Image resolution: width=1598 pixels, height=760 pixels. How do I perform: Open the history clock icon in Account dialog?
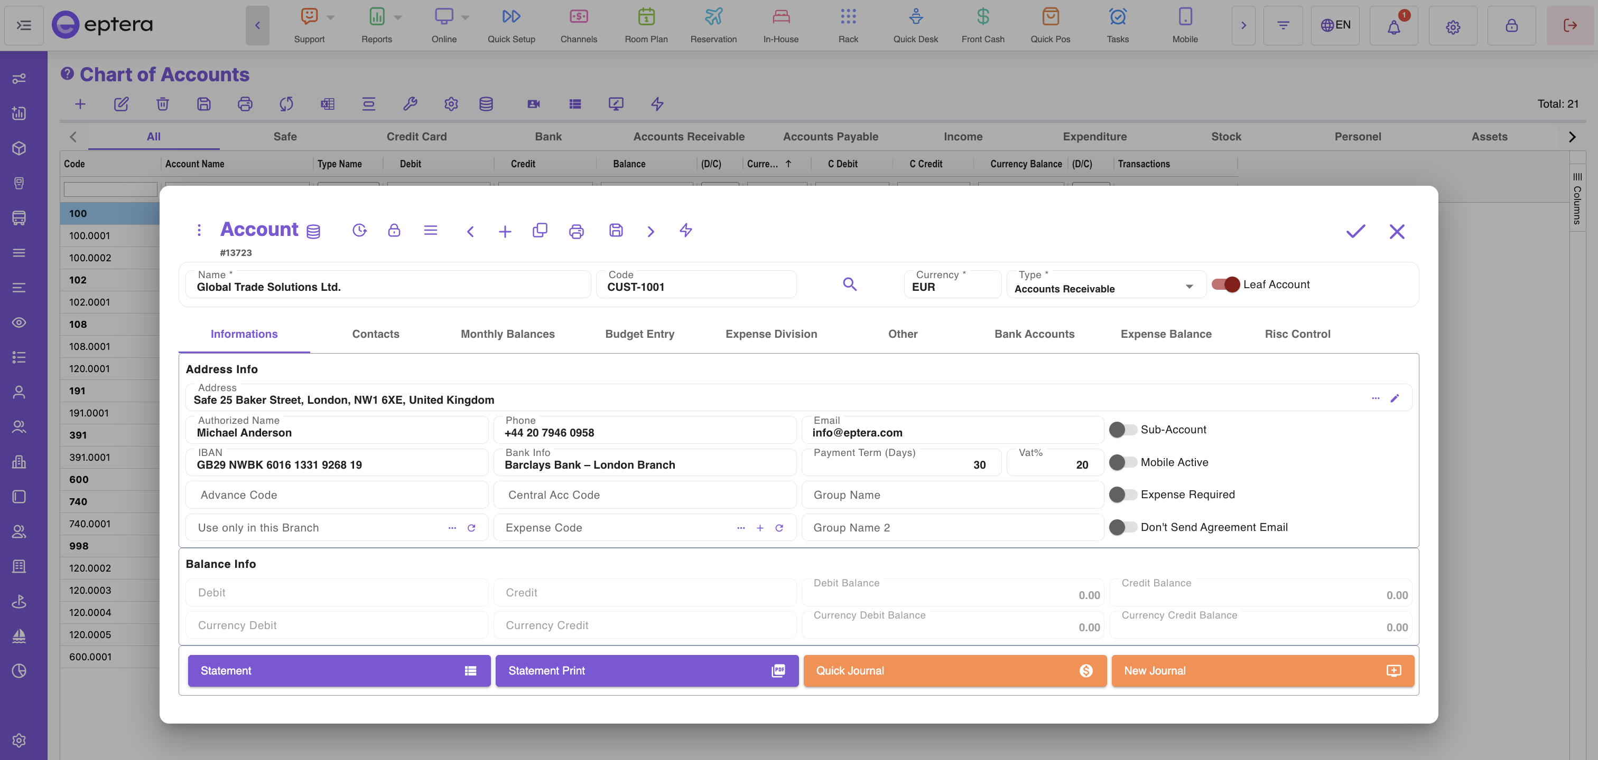[x=359, y=231]
